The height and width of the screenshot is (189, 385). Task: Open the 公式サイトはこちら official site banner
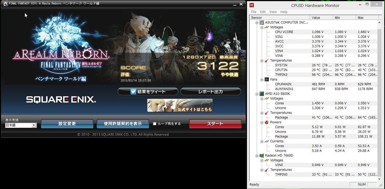[x=180, y=105]
